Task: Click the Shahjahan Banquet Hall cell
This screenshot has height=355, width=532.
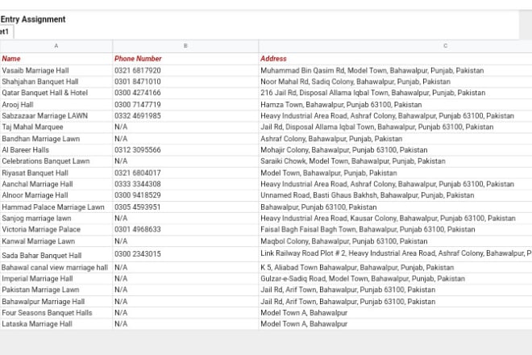Action: (56, 81)
